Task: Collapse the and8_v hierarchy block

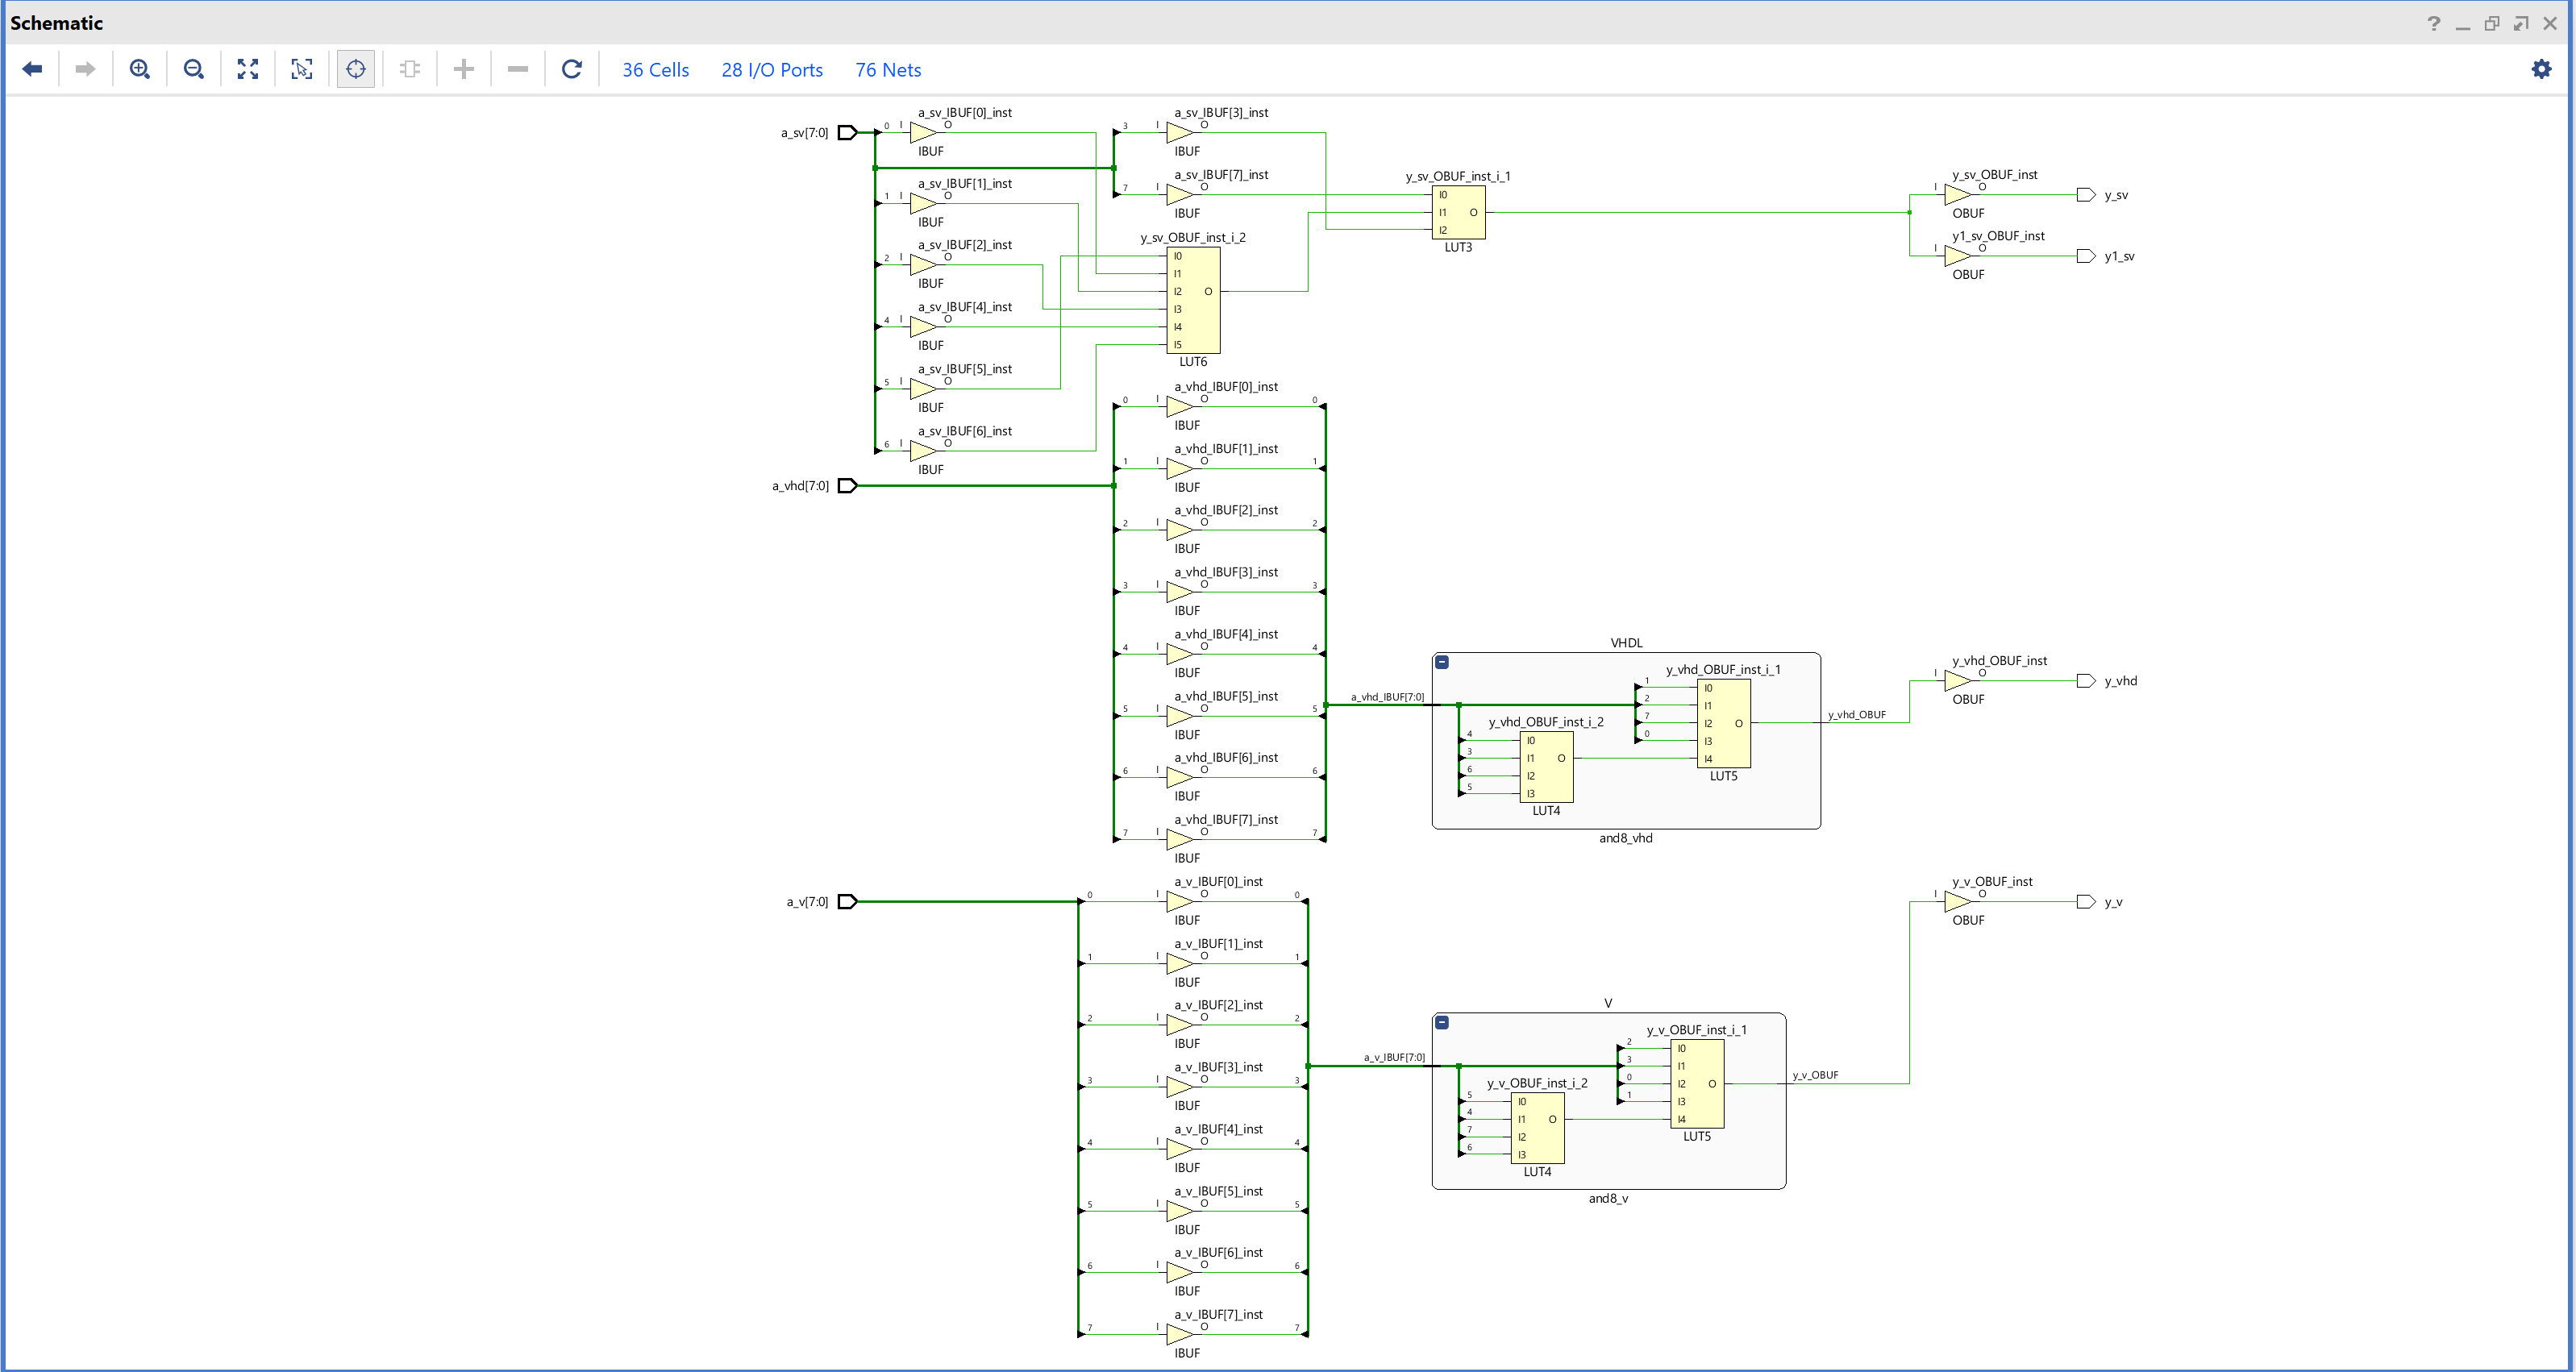Action: coord(1442,1022)
